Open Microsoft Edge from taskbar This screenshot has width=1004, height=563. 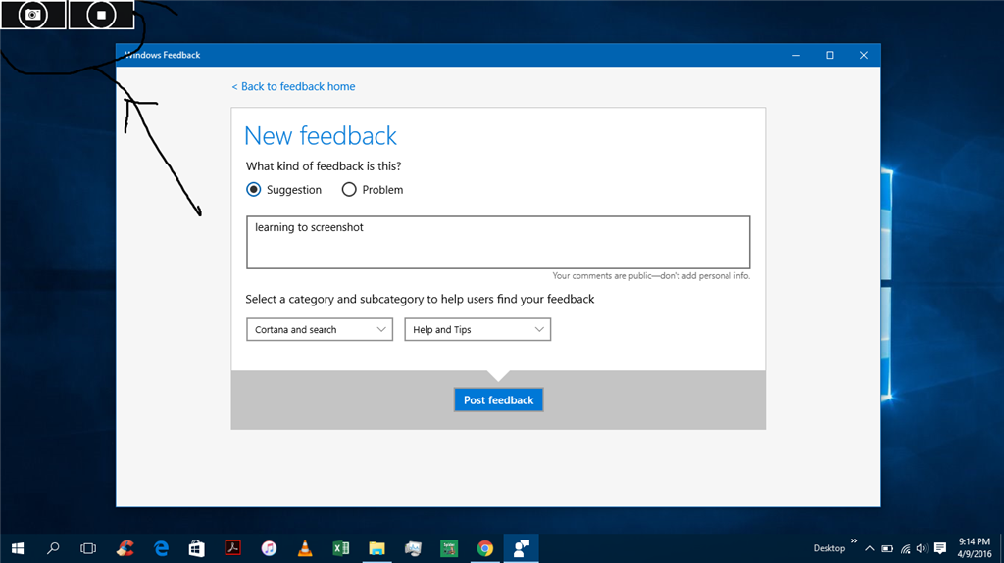click(162, 548)
